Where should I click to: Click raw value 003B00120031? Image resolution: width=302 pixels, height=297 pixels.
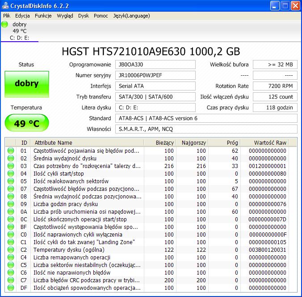point(267,250)
